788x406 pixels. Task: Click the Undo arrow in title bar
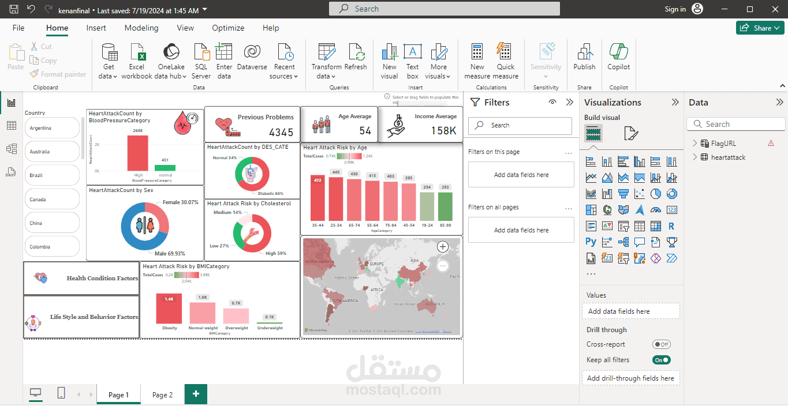click(31, 9)
